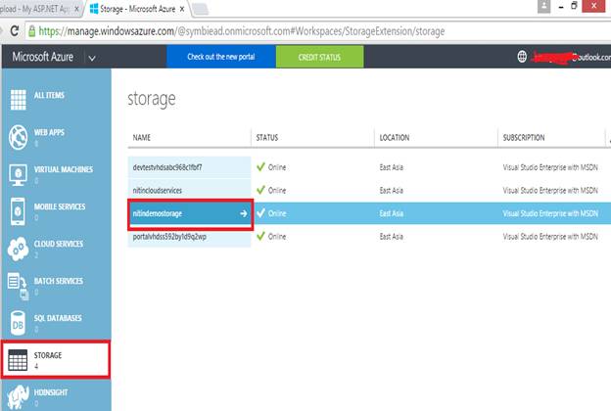This screenshot has height=411, width=611.
Task: Select storage account devtestvhdsabc968c1fbf7
Action: [167, 167]
